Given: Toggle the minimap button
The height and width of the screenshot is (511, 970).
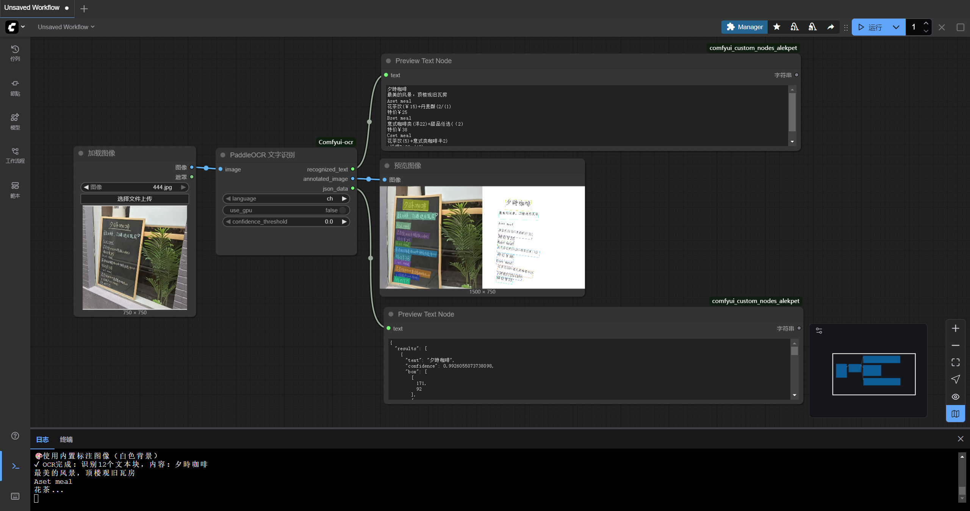Looking at the screenshot, I should 955,414.
